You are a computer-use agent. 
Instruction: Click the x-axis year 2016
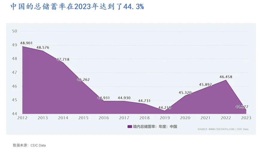click(x=104, y=118)
